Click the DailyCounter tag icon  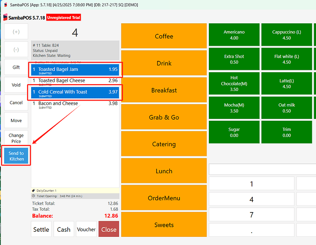pos(33,191)
